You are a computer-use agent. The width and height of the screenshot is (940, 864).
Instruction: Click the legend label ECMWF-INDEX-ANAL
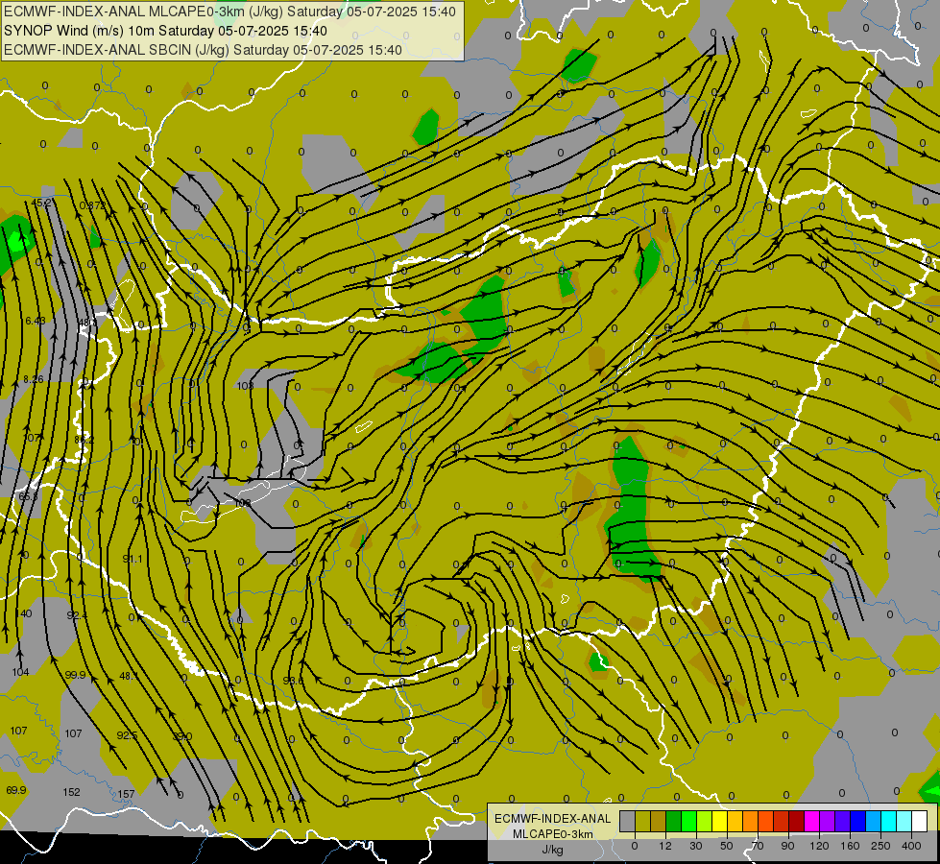coord(552,819)
